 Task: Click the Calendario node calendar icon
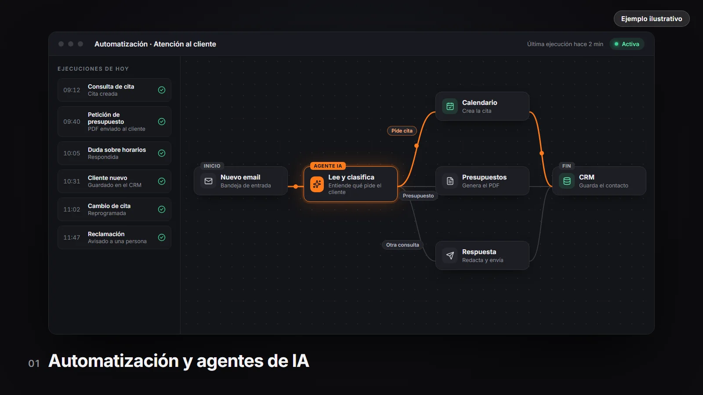tap(450, 106)
